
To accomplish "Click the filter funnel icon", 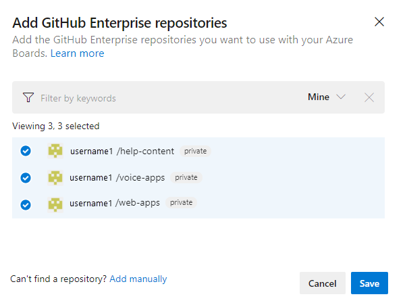I will click(x=28, y=97).
